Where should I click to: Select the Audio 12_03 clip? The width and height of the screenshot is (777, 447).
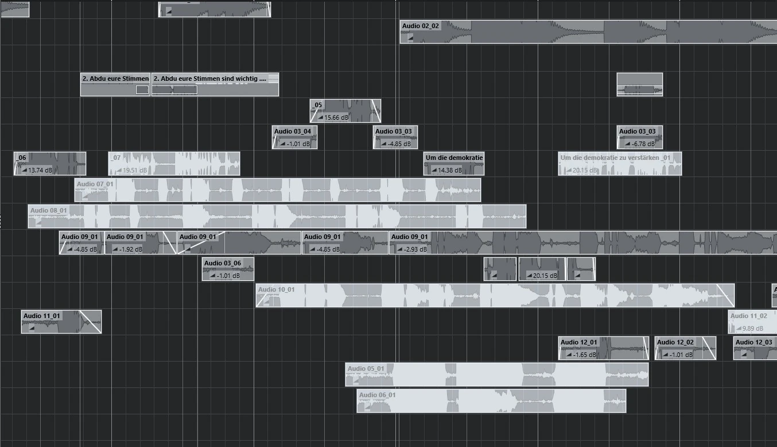[755, 348]
